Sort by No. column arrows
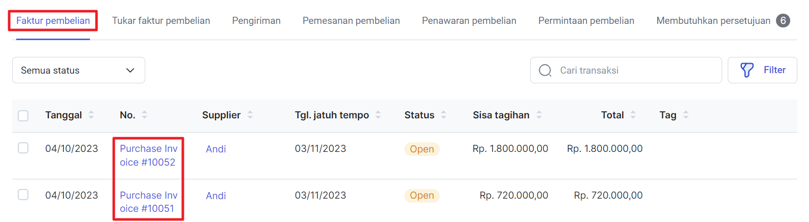809x222 pixels. [x=145, y=115]
